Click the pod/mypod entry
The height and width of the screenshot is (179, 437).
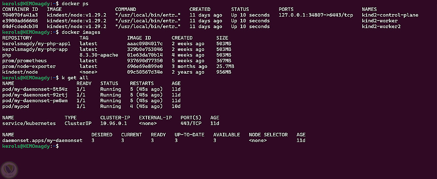16,106
